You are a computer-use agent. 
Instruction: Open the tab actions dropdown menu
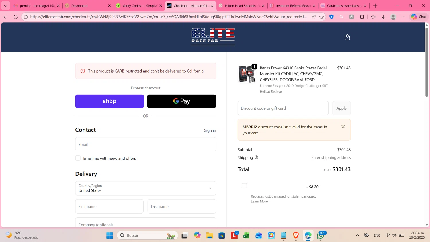point(6,6)
